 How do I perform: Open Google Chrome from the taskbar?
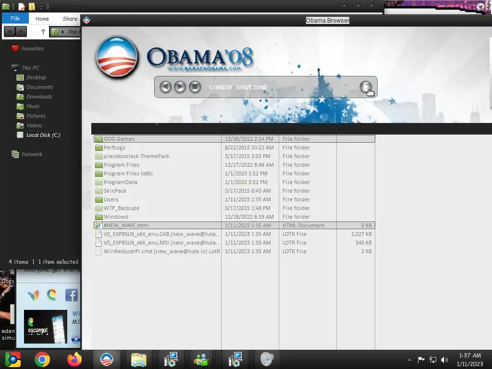[42, 359]
